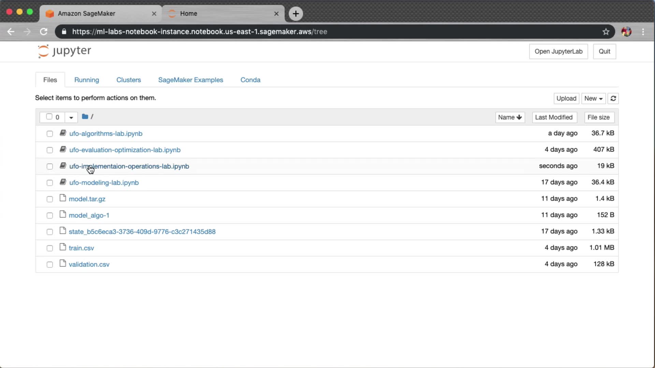Open a new browser tab
This screenshot has width=655, height=368.
[x=296, y=14]
